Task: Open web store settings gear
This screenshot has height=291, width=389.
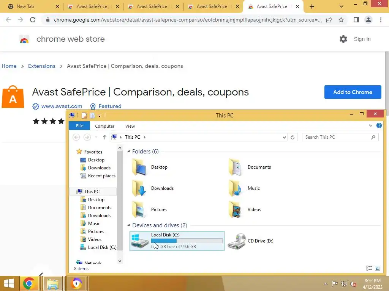Action: [x=343, y=39]
